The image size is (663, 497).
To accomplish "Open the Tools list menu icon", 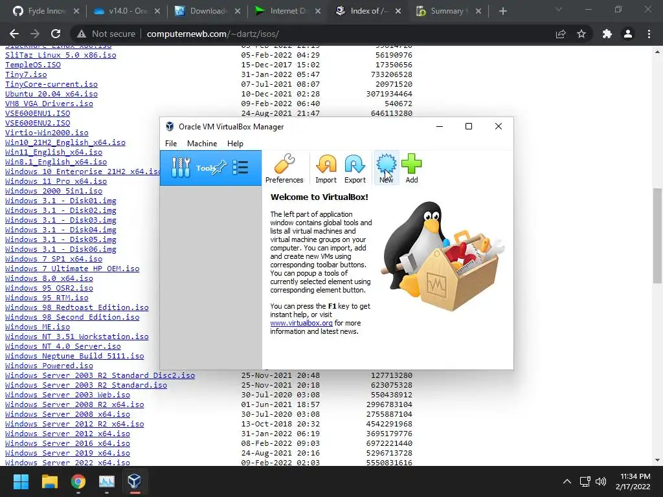I will pyautogui.click(x=240, y=168).
